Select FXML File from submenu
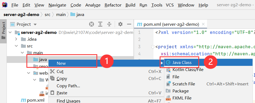Viewport: 255px width, 103px height. coord(208,98)
